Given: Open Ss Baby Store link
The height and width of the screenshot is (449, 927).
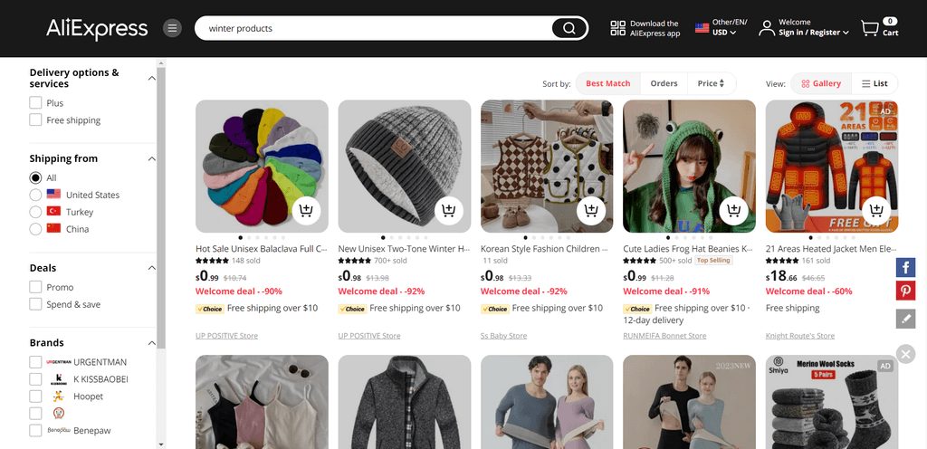Looking at the screenshot, I should pos(503,336).
